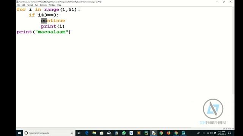Screen dimensions: 243x136
Task: Click the "macsalaam" string in code
Action: (x=52, y=32)
